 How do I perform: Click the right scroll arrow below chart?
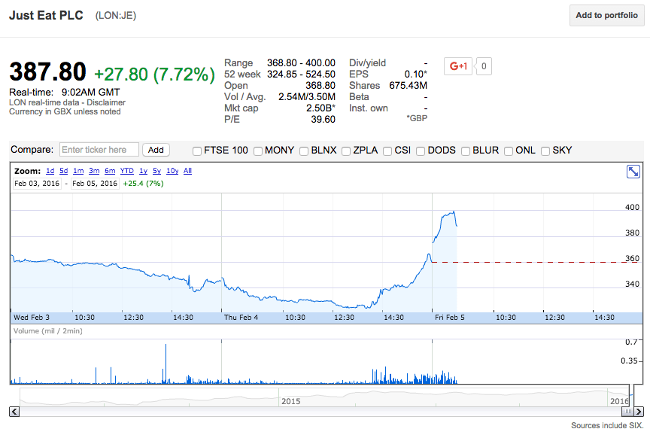click(x=639, y=411)
